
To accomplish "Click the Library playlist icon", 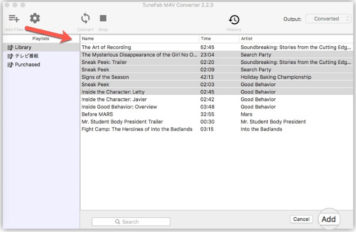I will click(10, 47).
